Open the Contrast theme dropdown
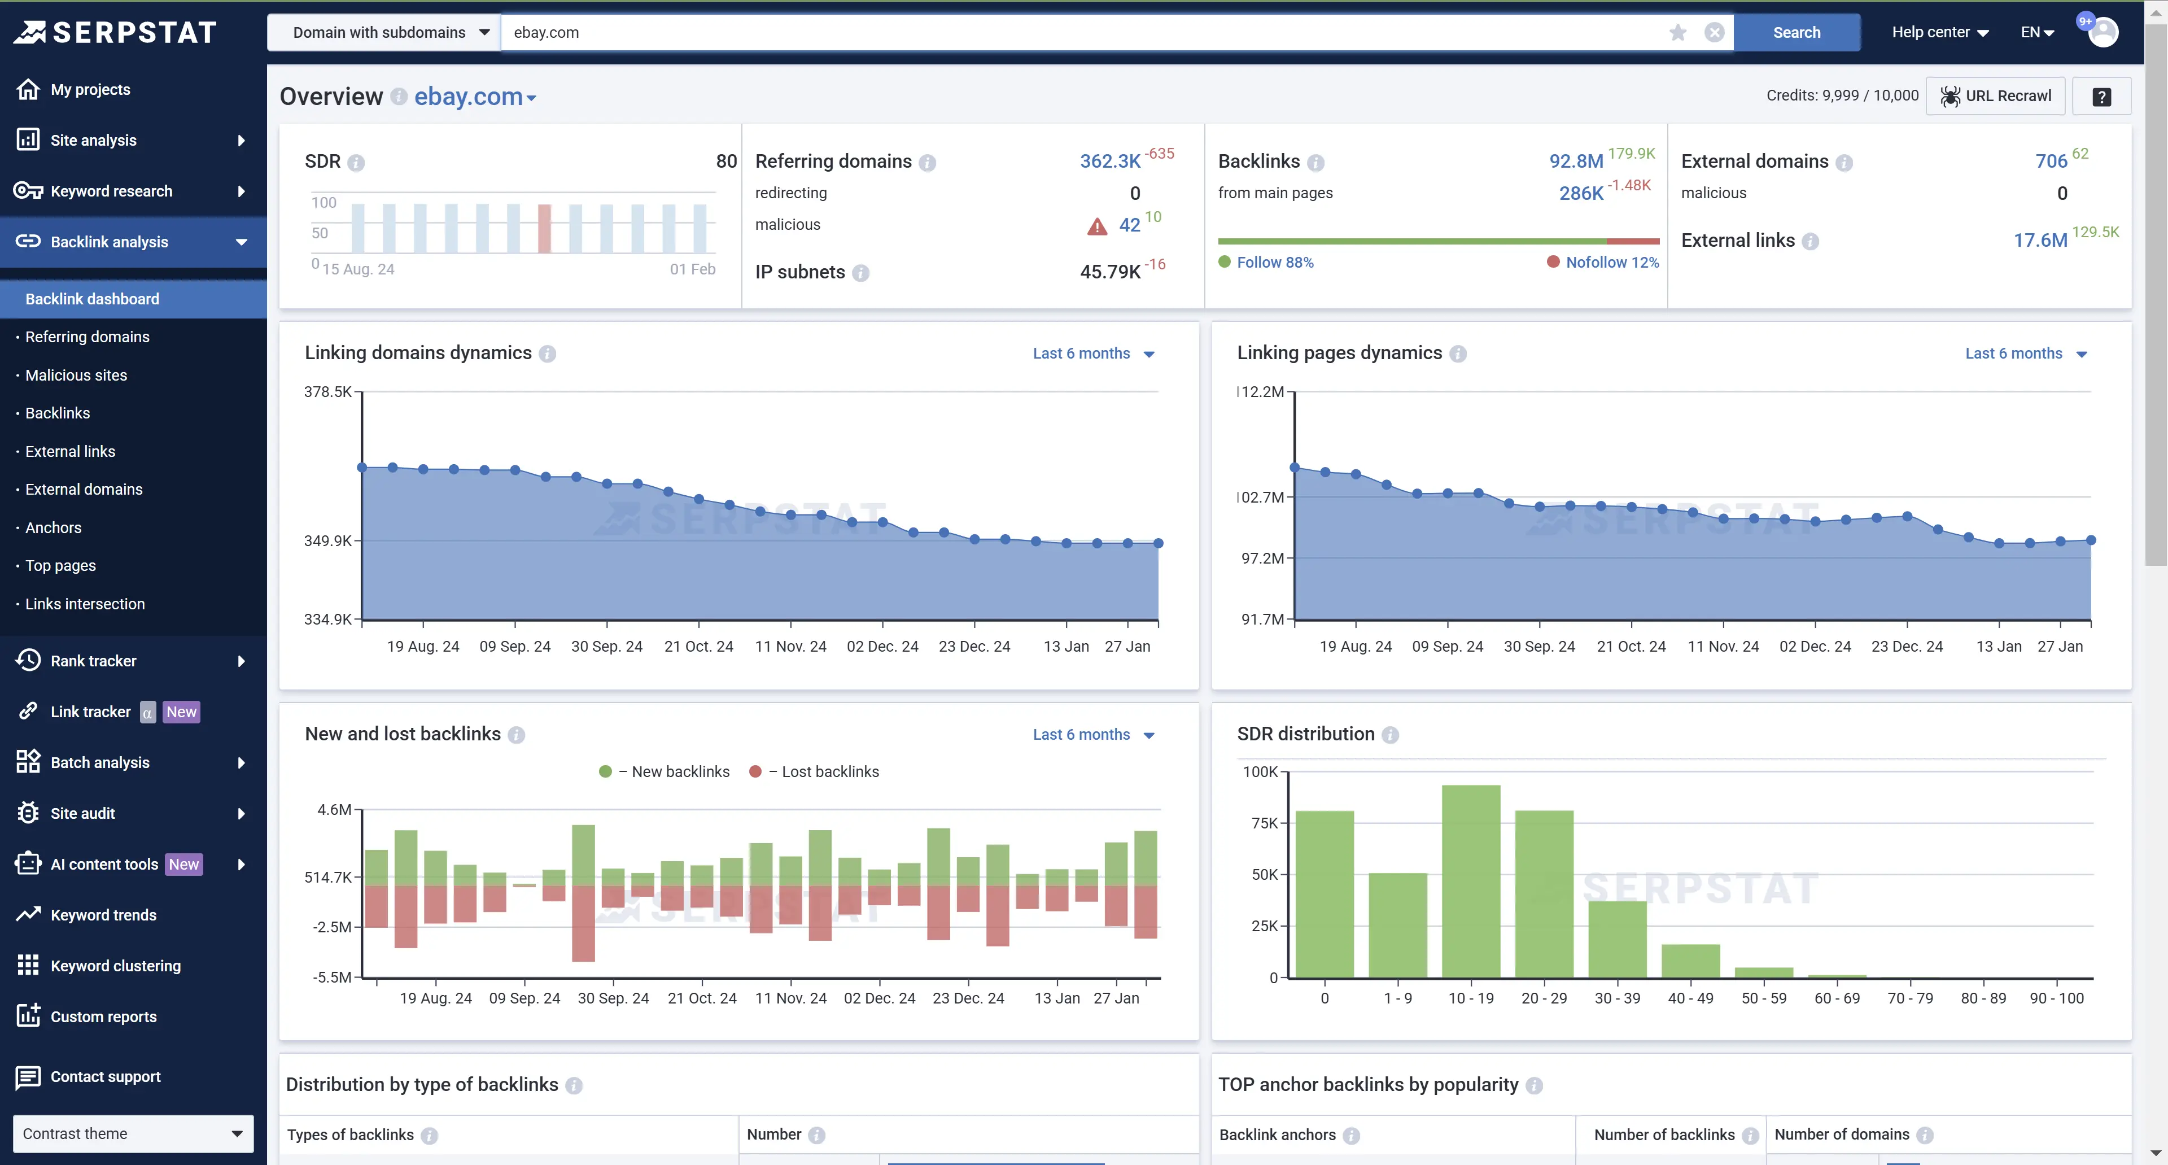 pos(133,1134)
